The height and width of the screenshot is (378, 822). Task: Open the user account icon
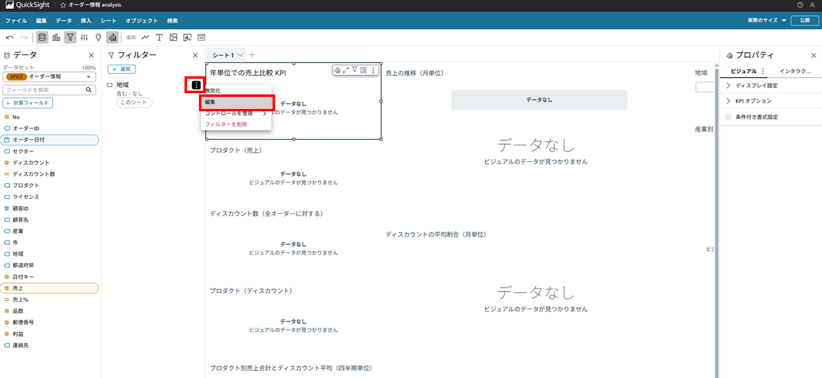pos(813,4)
